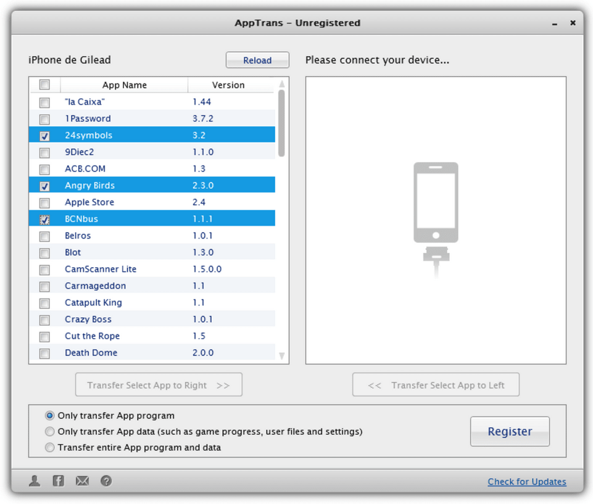Viewport: 593px width, 504px height.
Task: Minimize the AppTrans window
Action: click(x=554, y=24)
